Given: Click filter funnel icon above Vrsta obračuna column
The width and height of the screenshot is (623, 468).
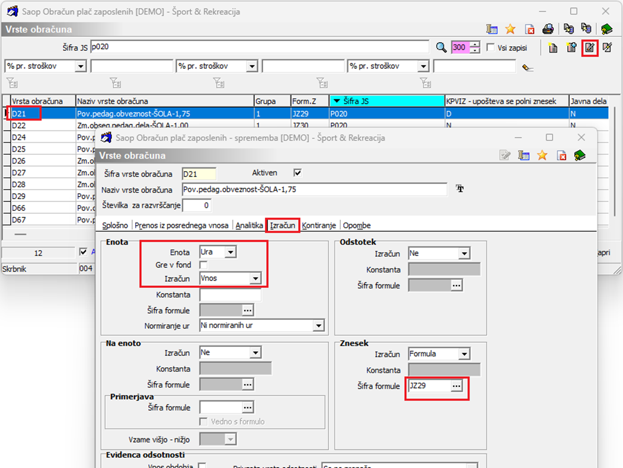Looking at the screenshot, I should pyautogui.click(x=12, y=82).
